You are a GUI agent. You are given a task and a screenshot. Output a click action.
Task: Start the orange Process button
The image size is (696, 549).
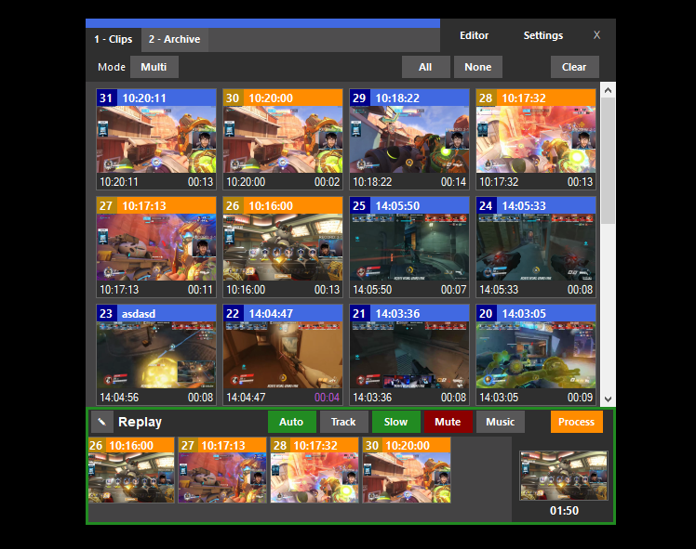(x=577, y=422)
